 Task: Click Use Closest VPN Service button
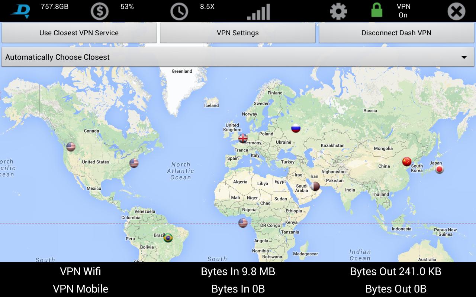(x=79, y=33)
